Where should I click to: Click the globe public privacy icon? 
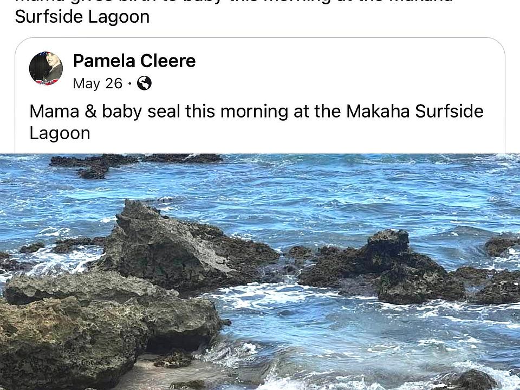pos(144,83)
